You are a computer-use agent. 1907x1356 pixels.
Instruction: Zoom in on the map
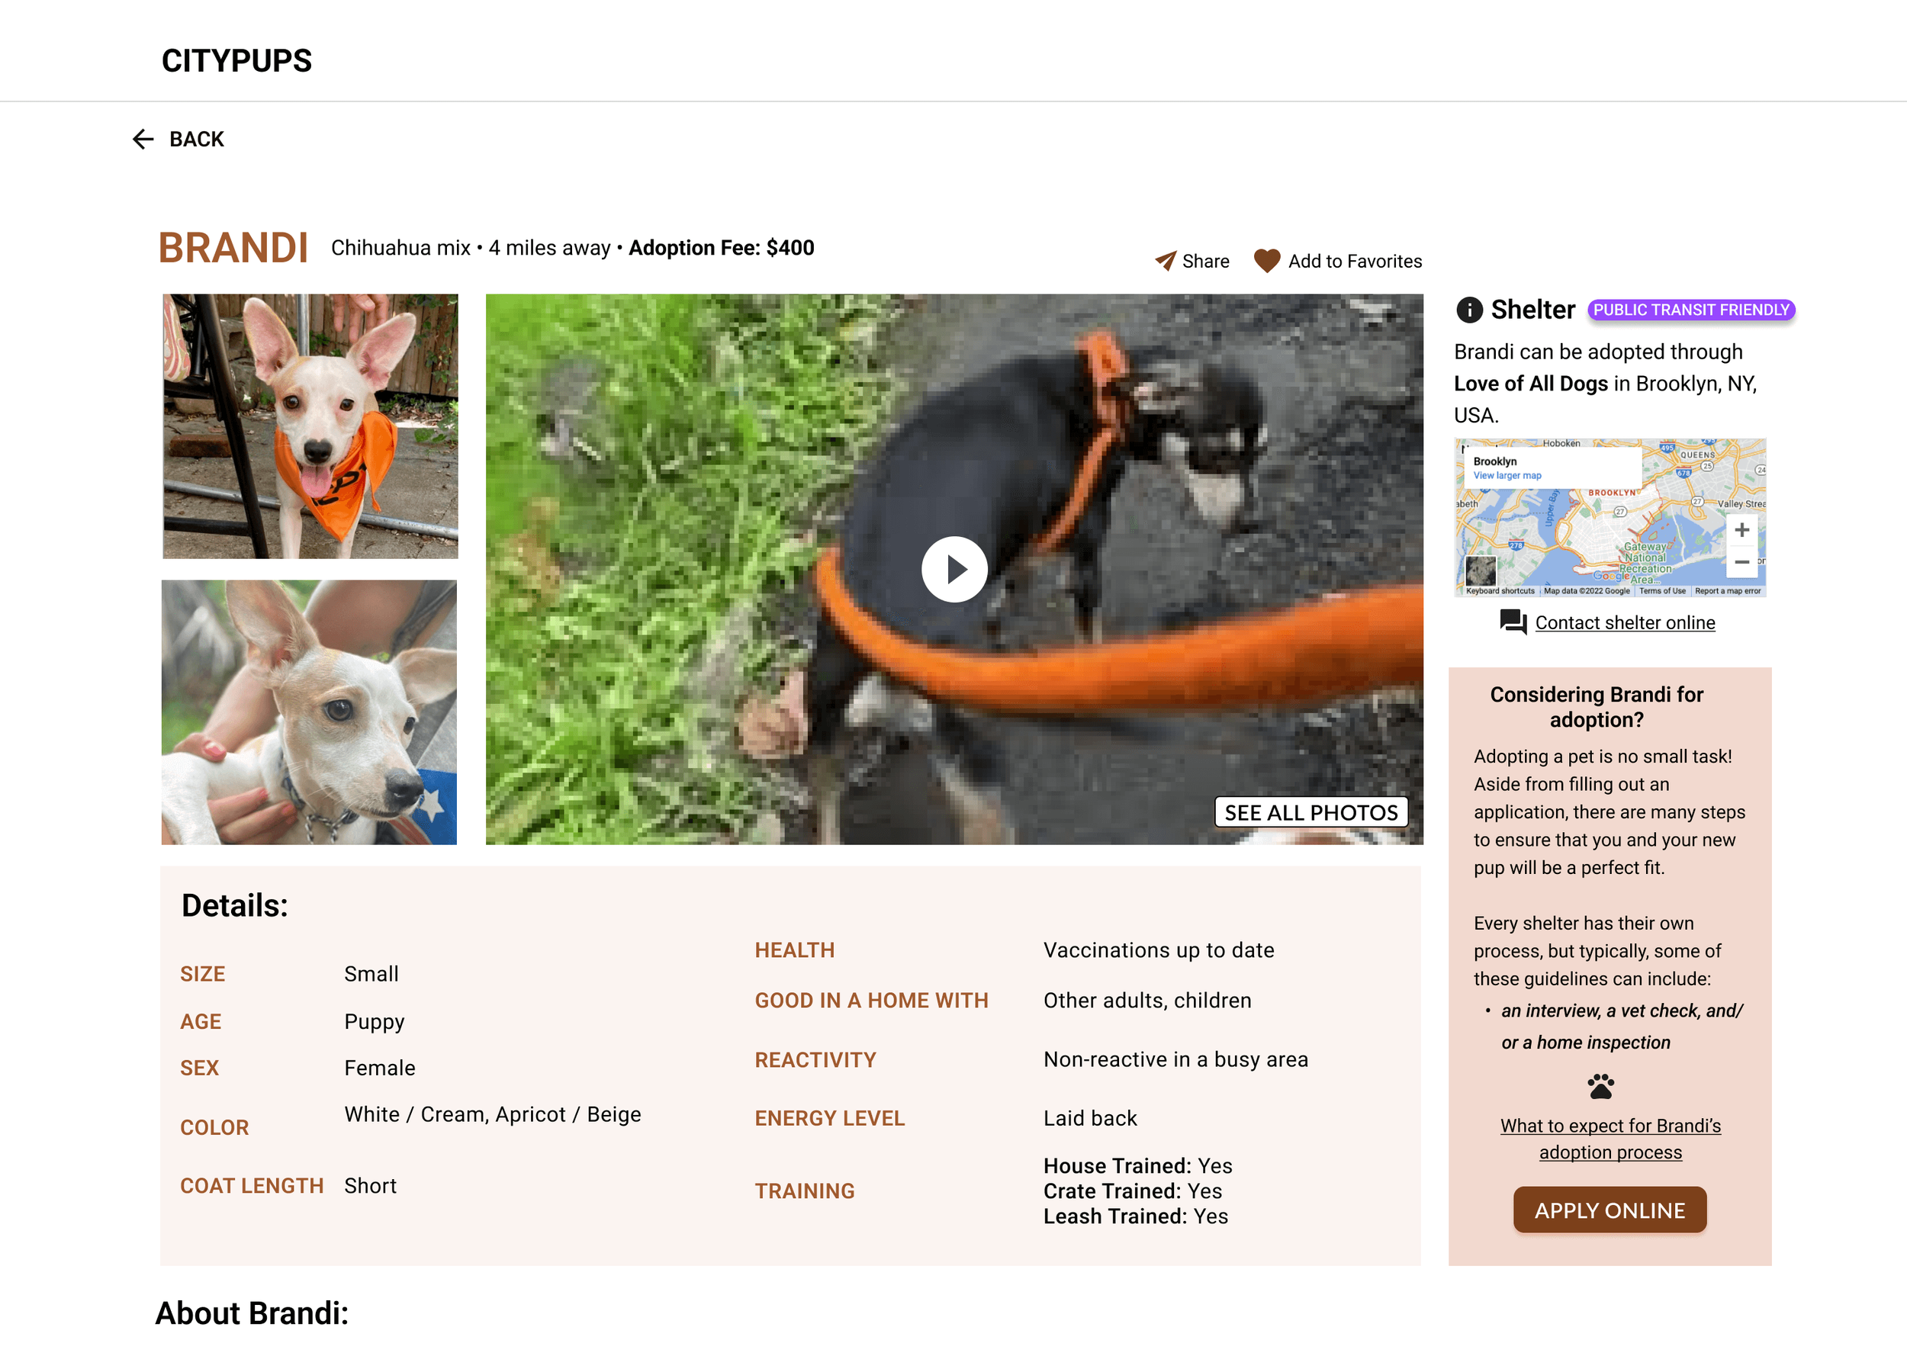pyautogui.click(x=1741, y=530)
